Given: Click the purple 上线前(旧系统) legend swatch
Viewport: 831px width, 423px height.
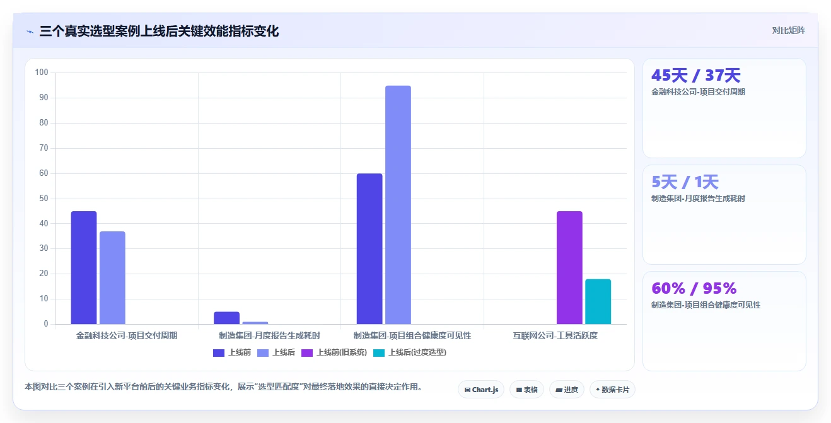Looking at the screenshot, I should pos(307,353).
